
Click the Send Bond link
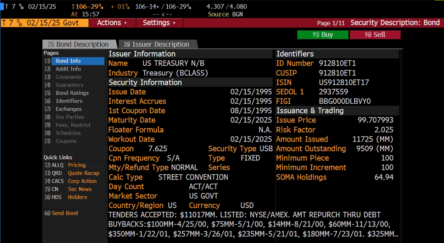tap(65, 213)
